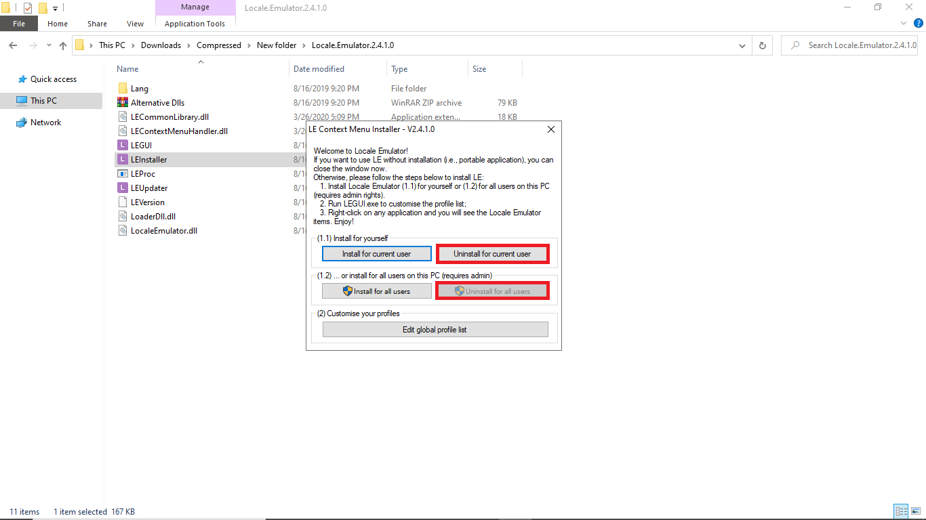Select This PC in navigation pane

click(52, 101)
